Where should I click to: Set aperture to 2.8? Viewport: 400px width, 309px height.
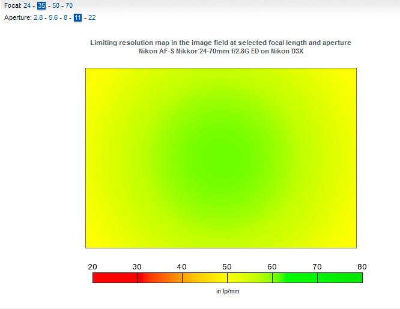38,17
